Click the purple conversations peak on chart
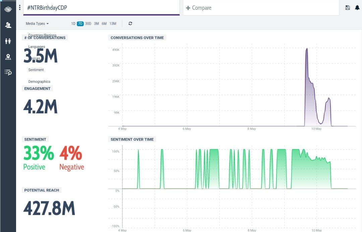Screen dimensions: 362x232 pyautogui.click(x=307, y=49)
